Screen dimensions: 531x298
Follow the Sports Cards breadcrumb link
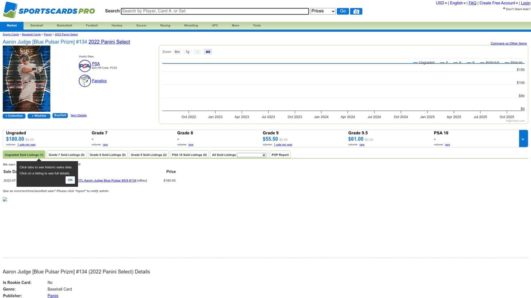click(x=11, y=34)
